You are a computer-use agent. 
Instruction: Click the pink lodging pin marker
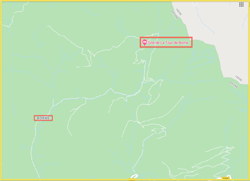pos(144,43)
